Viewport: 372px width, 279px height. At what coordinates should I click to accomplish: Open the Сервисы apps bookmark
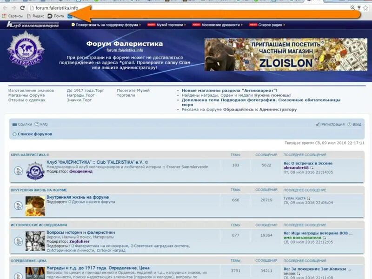[x=13, y=16]
